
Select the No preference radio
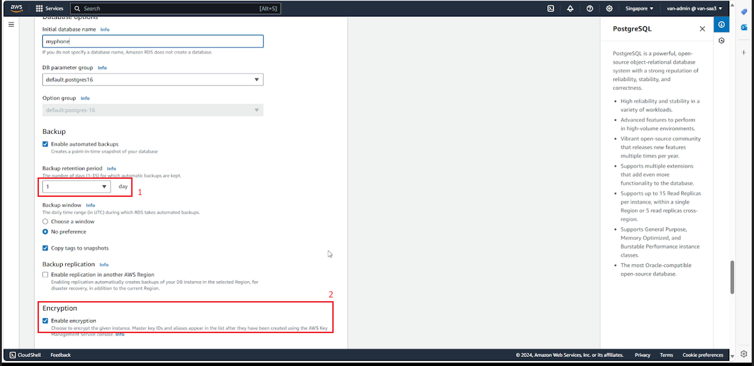click(45, 232)
